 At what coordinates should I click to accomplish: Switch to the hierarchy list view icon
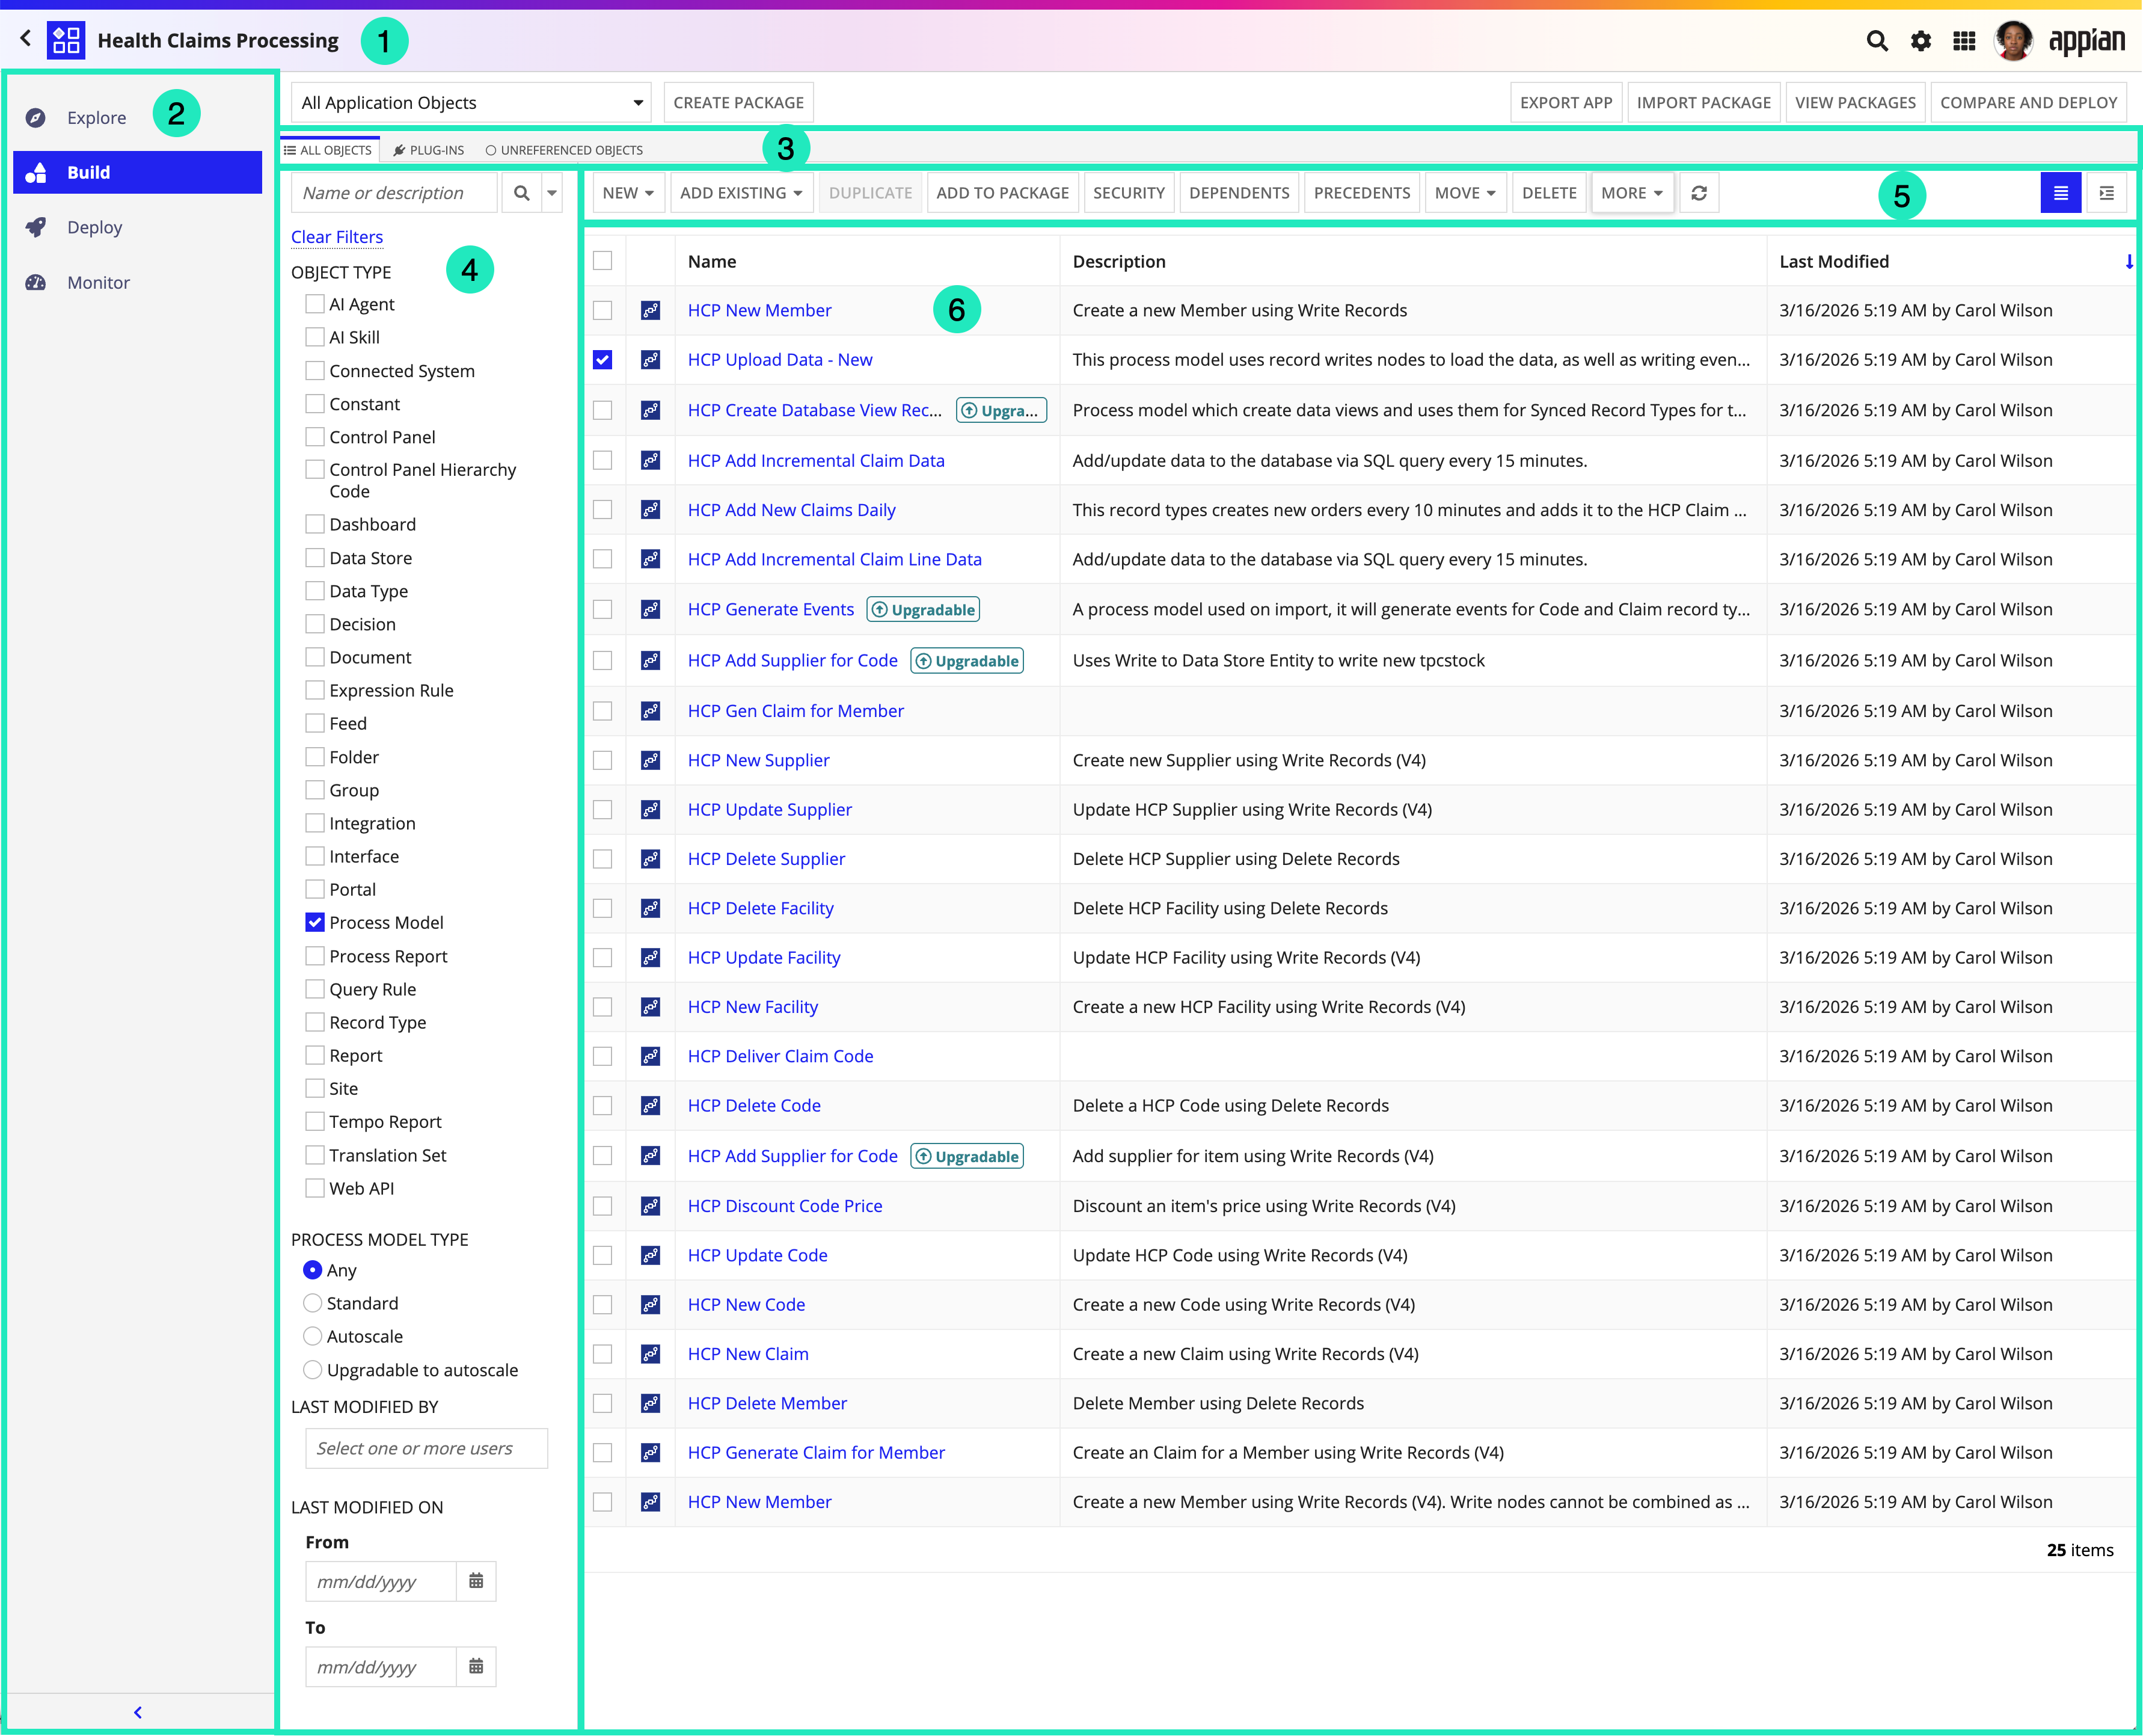[2107, 193]
